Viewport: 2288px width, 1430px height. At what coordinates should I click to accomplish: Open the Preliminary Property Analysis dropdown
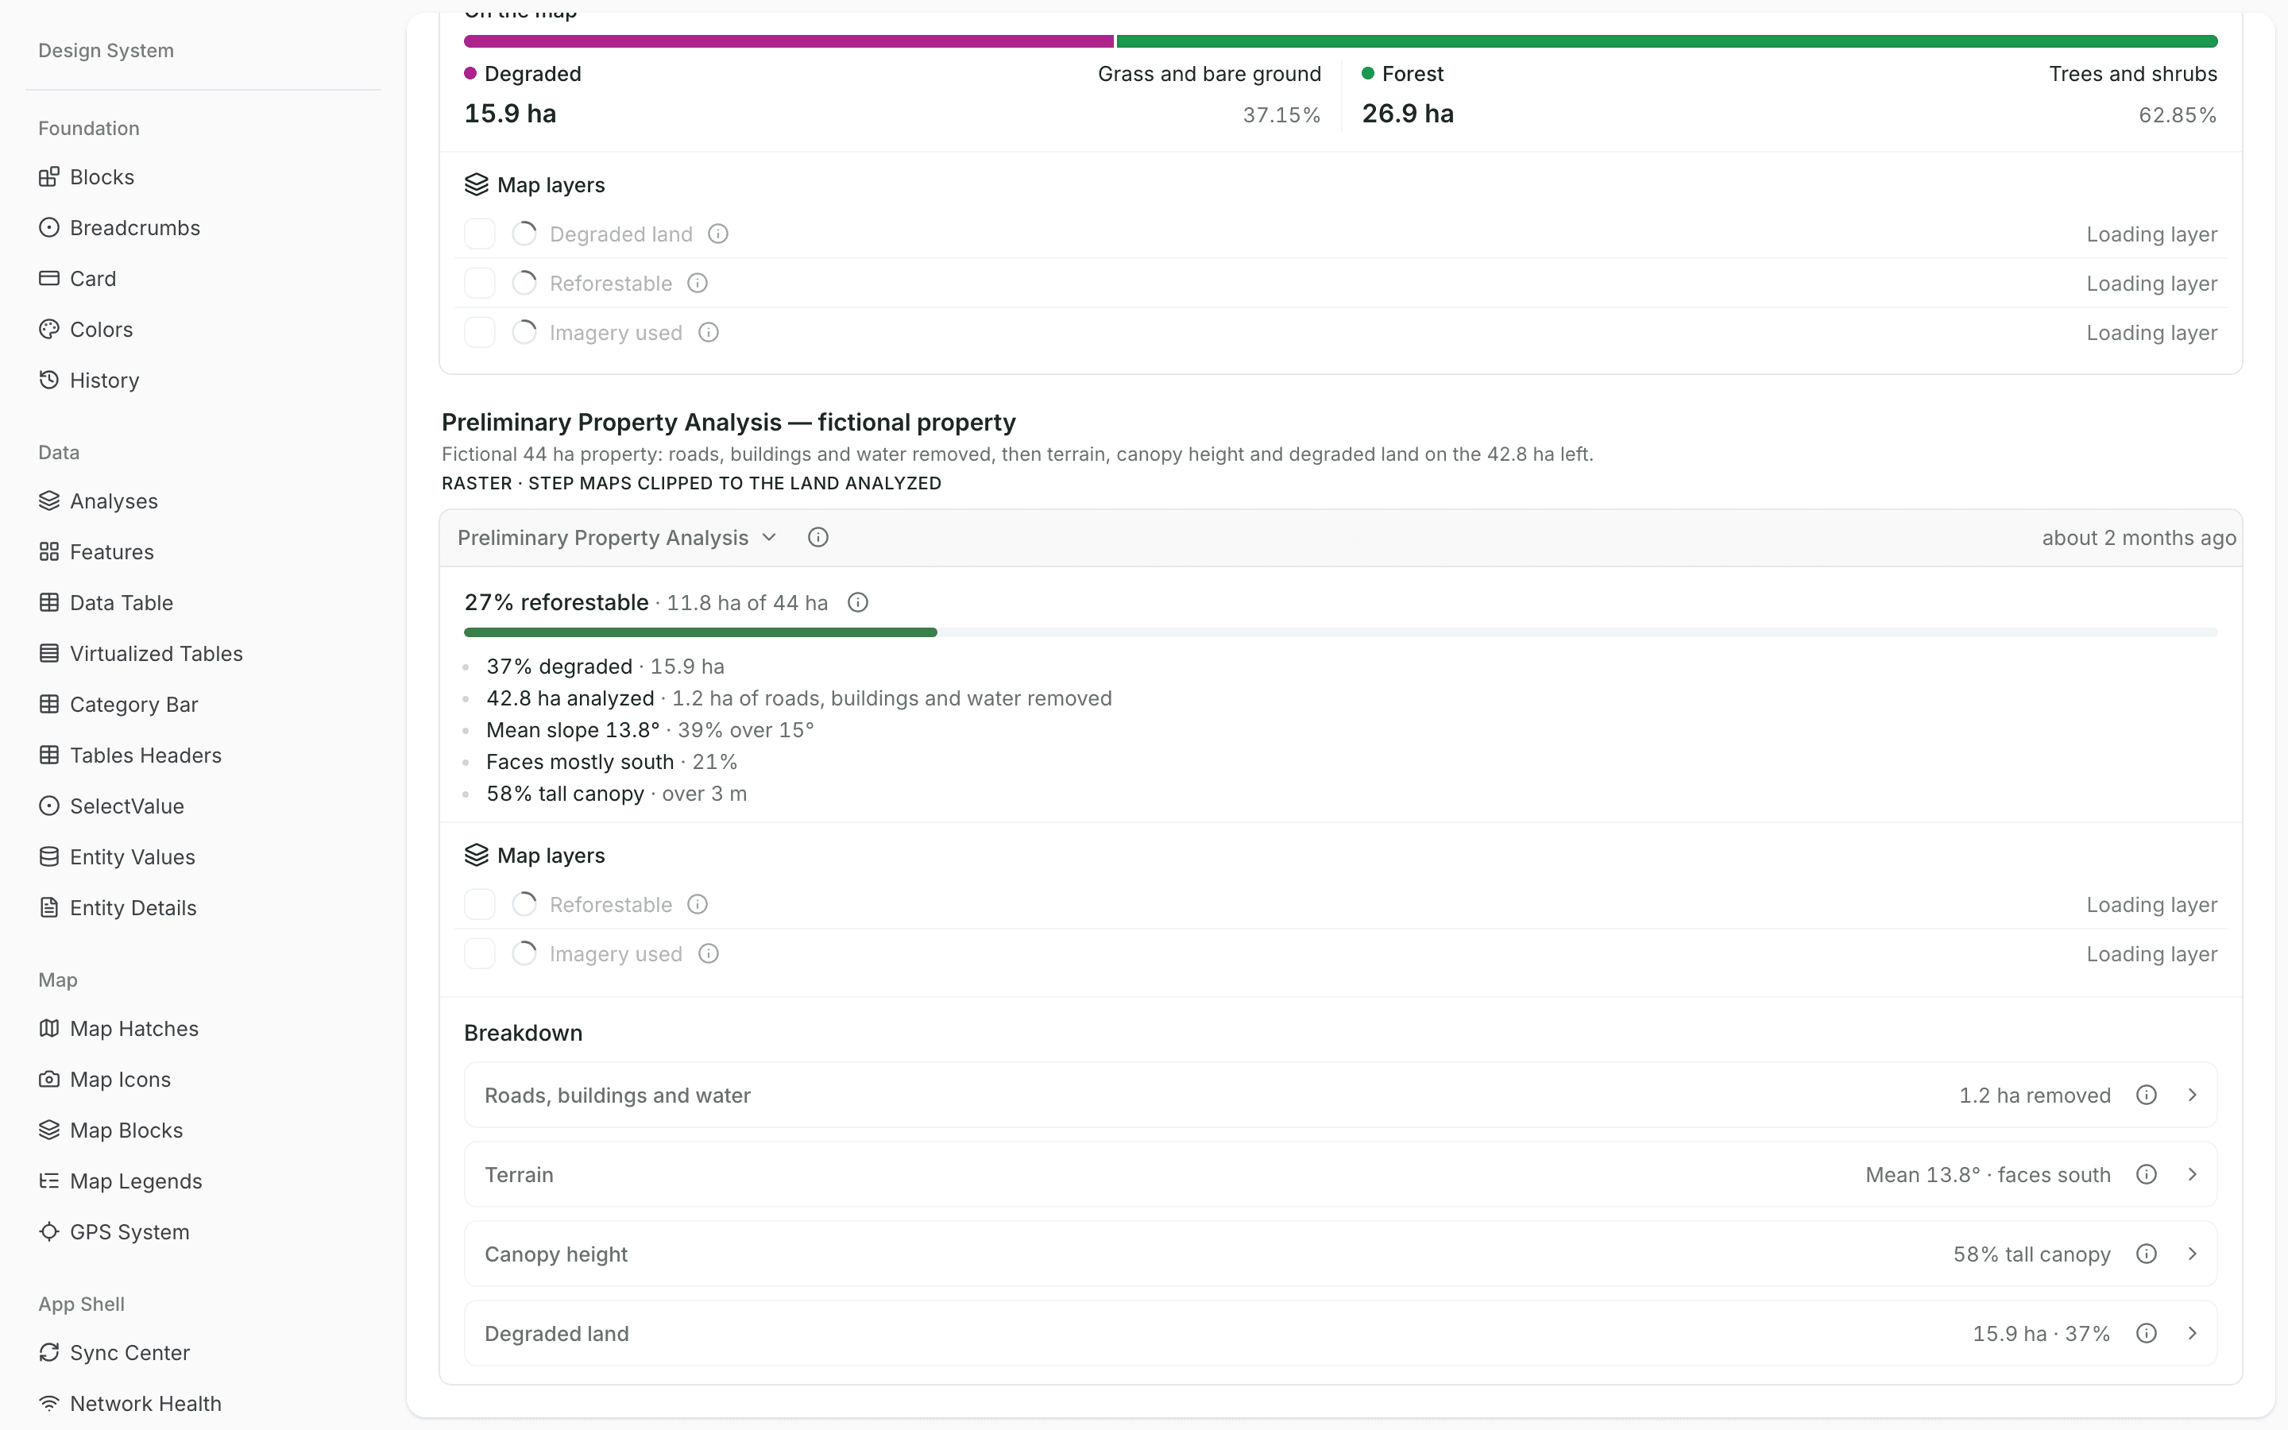[x=617, y=537]
